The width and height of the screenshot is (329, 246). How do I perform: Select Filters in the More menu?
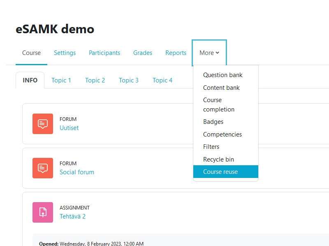point(225,147)
